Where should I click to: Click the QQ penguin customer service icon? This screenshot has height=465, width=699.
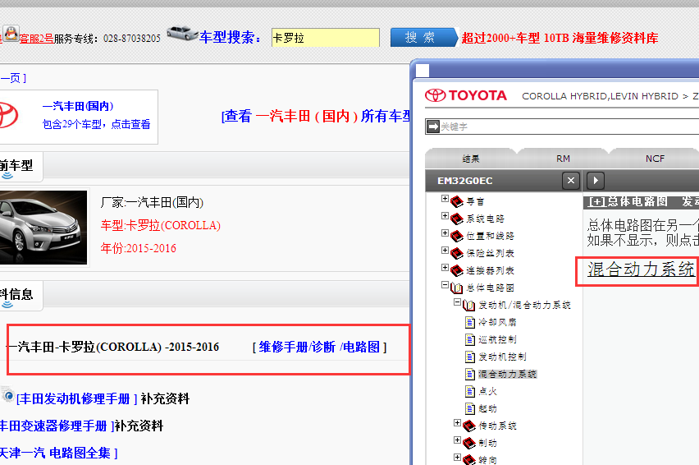coord(11,34)
